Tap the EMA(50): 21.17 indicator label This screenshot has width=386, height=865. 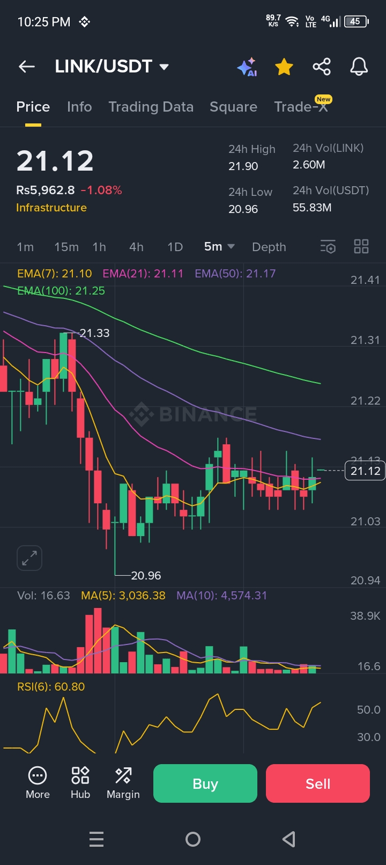(x=235, y=274)
